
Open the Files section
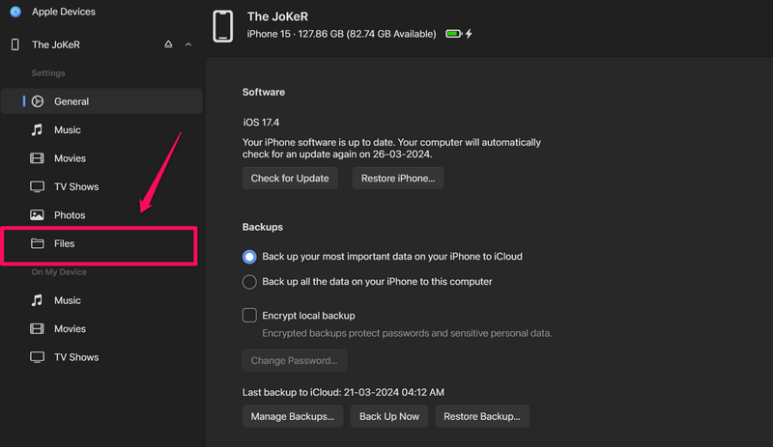click(x=64, y=243)
